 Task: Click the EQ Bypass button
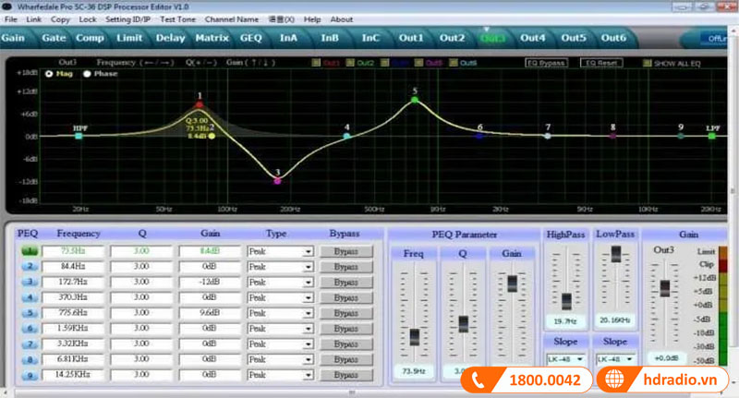(x=545, y=63)
